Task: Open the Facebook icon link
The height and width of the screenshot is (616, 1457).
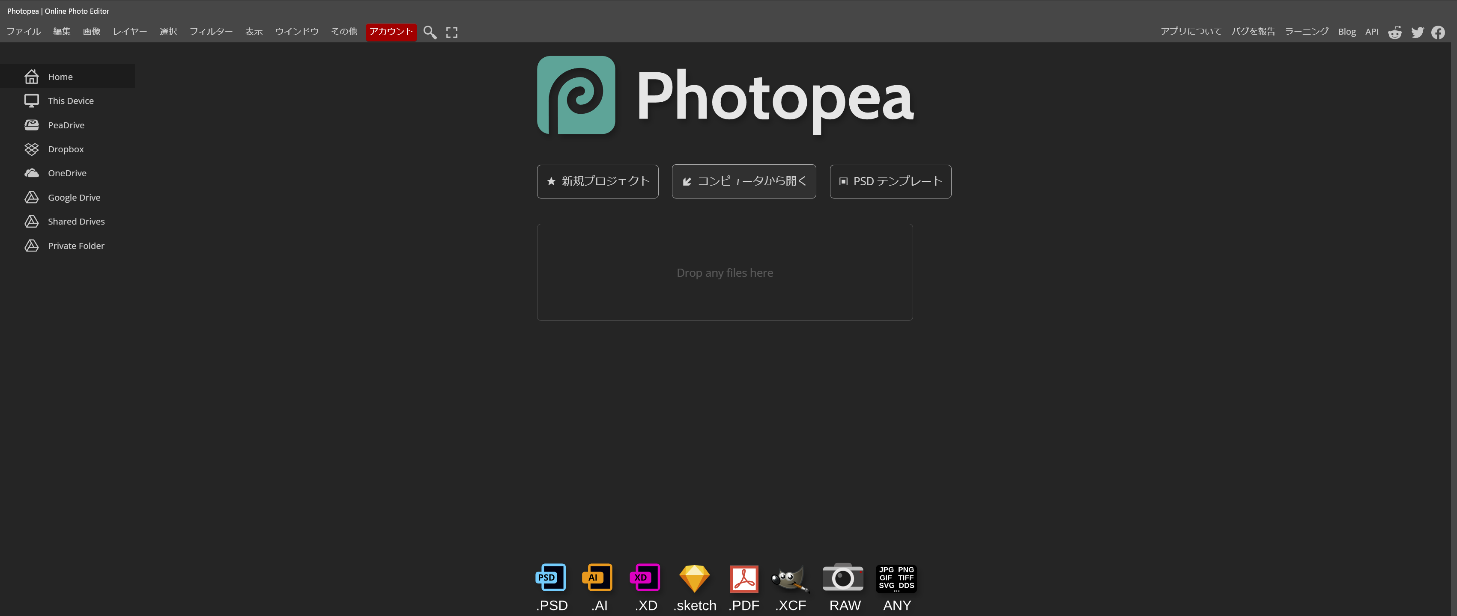Action: point(1438,32)
